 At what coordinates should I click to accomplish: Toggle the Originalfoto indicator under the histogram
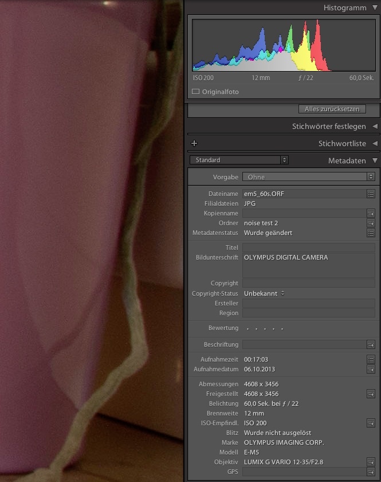(x=196, y=92)
